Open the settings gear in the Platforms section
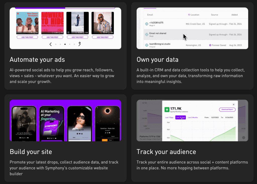The image size is (257, 184). click(x=243, y=138)
